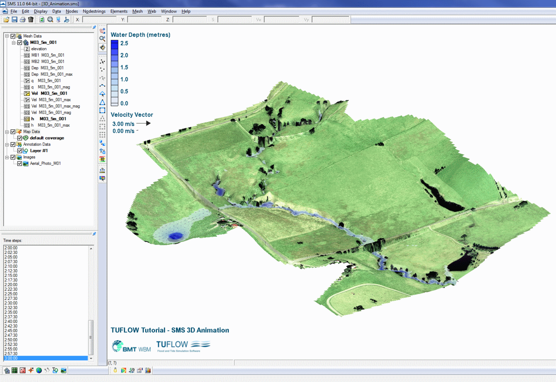Open the trash delete icon
The image size is (556, 382).
[x=31, y=20]
